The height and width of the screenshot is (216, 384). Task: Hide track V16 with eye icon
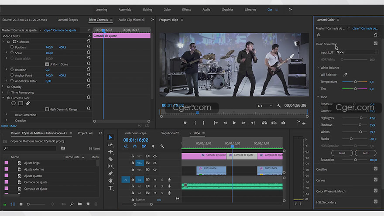pyautogui.click(x=155, y=163)
